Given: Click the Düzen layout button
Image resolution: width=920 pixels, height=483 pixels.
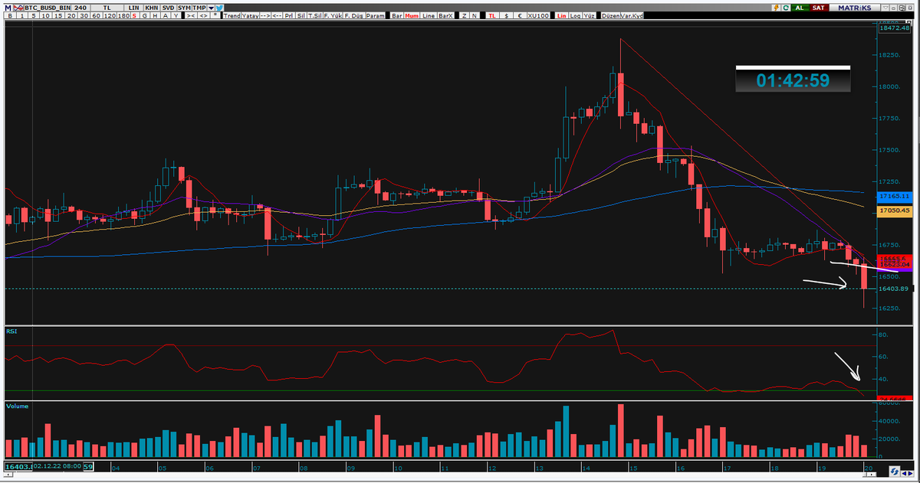Looking at the screenshot, I should (610, 16).
